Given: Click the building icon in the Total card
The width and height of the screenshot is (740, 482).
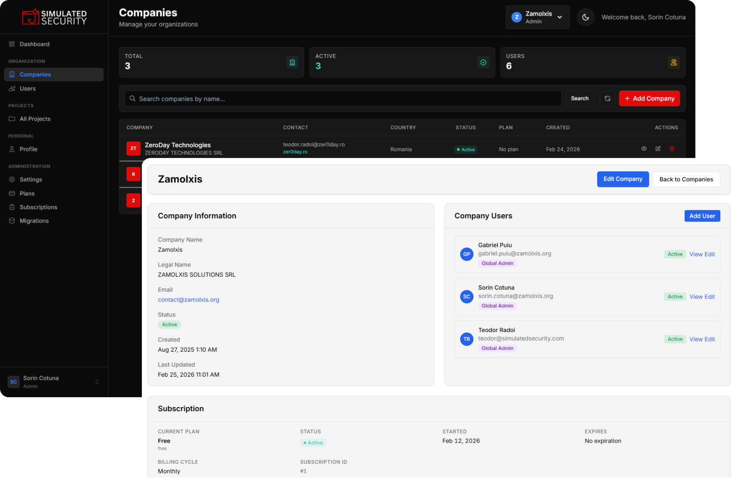Looking at the screenshot, I should (292, 62).
